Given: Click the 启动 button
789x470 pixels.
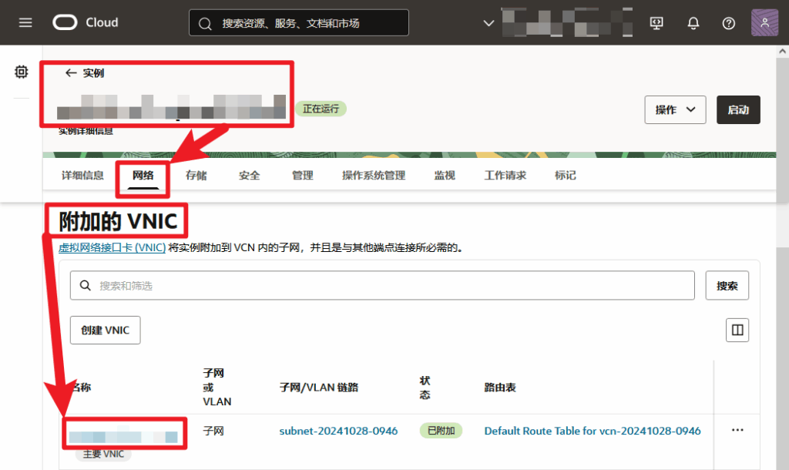Looking at the screenshot, I should [738, 109].
